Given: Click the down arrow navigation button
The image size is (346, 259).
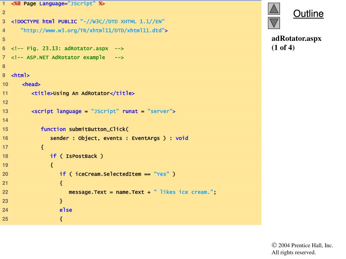Looking at the screenshot, I should 274,23.
